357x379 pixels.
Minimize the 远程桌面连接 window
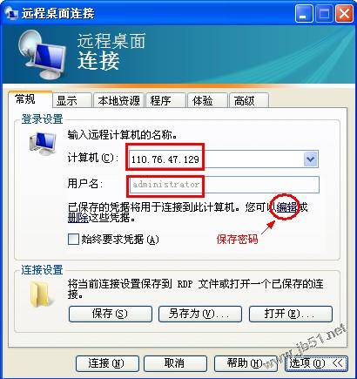(304, 14)
